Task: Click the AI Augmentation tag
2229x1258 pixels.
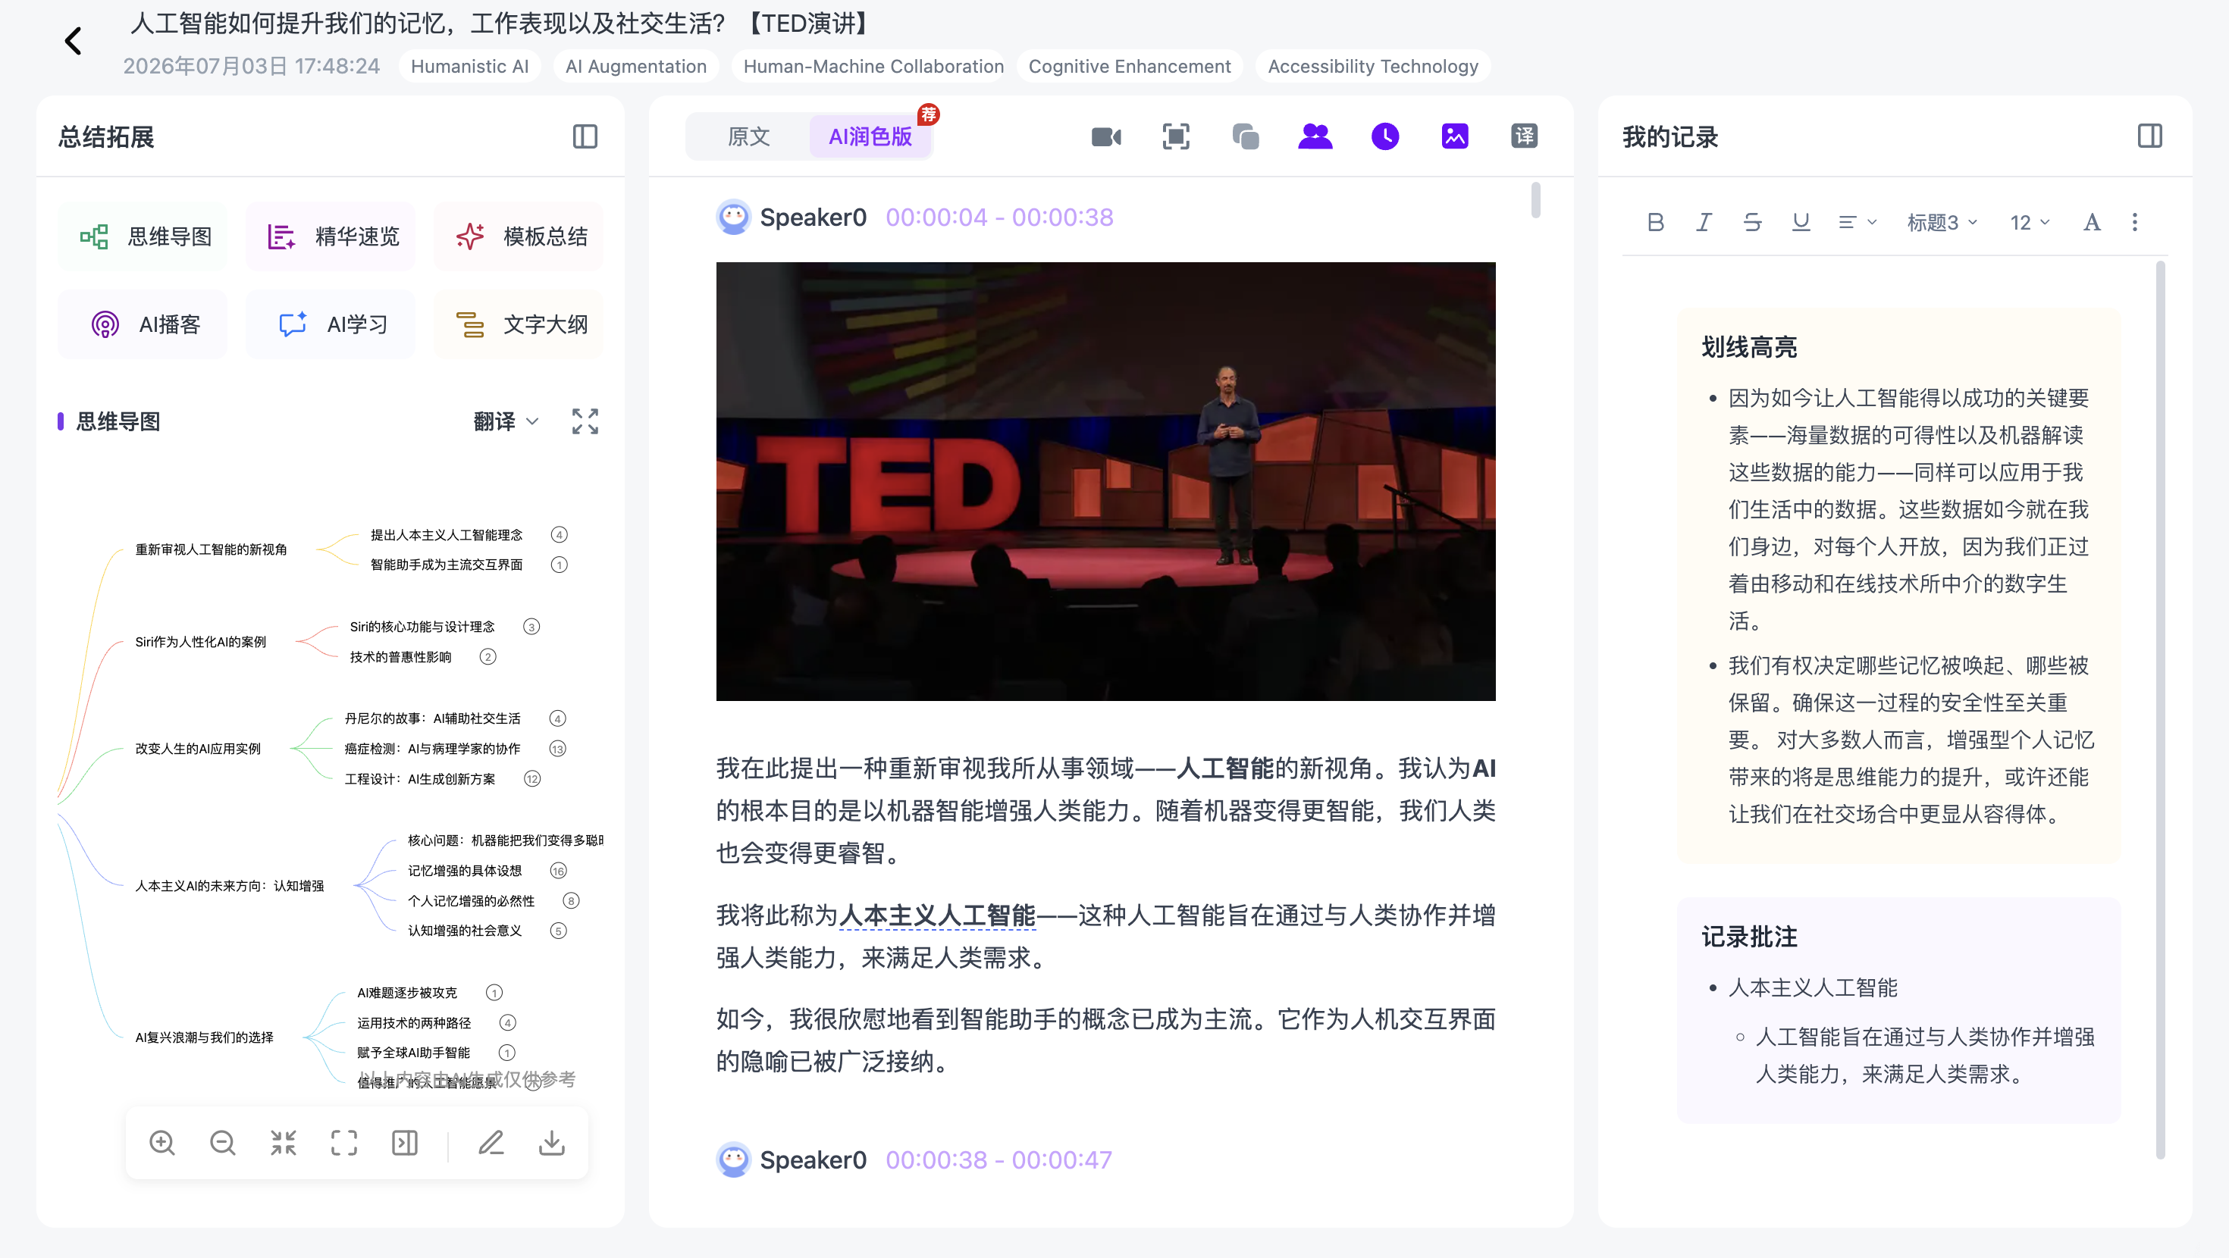Action: pyautogui.click(x=636, y=67)
